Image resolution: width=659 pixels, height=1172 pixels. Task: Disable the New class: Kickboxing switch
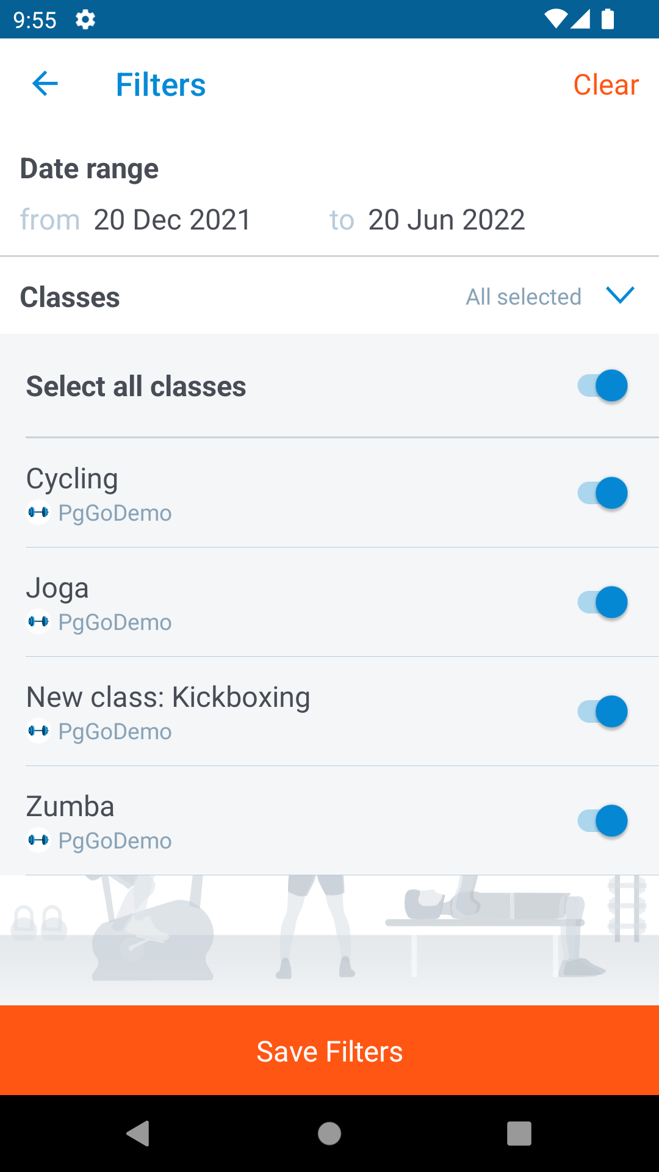coord(602,712)
